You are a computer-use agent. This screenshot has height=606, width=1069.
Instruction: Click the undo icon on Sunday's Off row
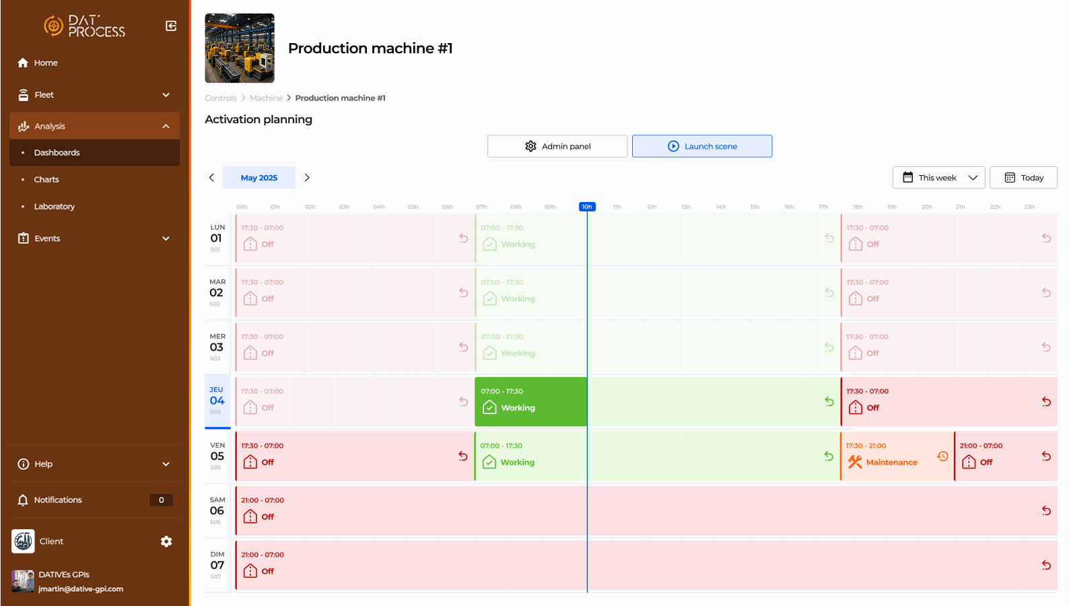pos(1046,566)
